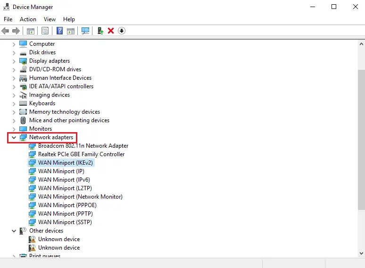The image size is (365, 268).
Task: Maximize the Device Manager window
Action: (x=334, y=7)
